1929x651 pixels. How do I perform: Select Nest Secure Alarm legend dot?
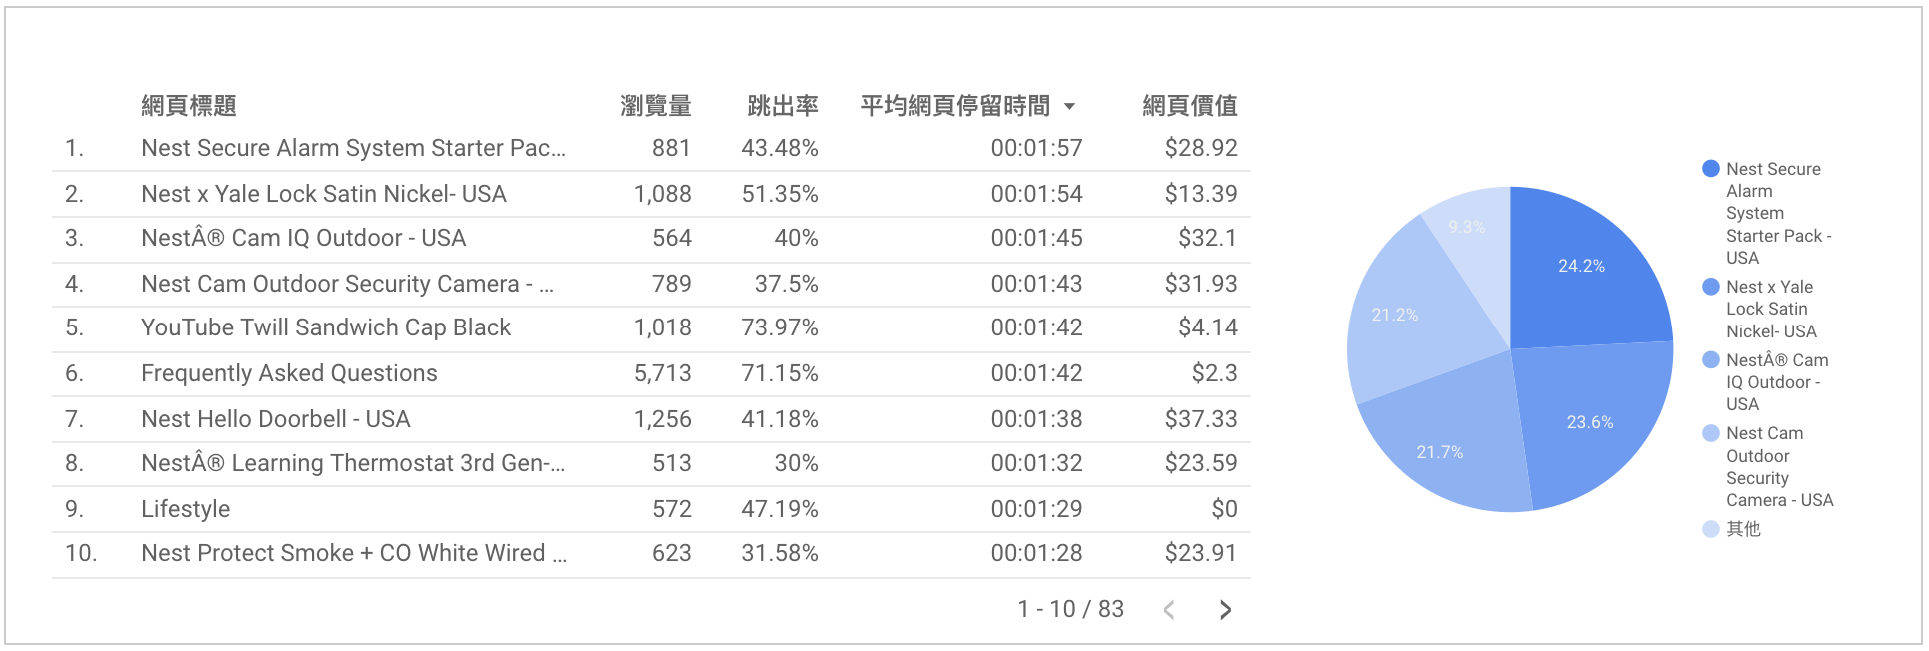click(1711, 169)
